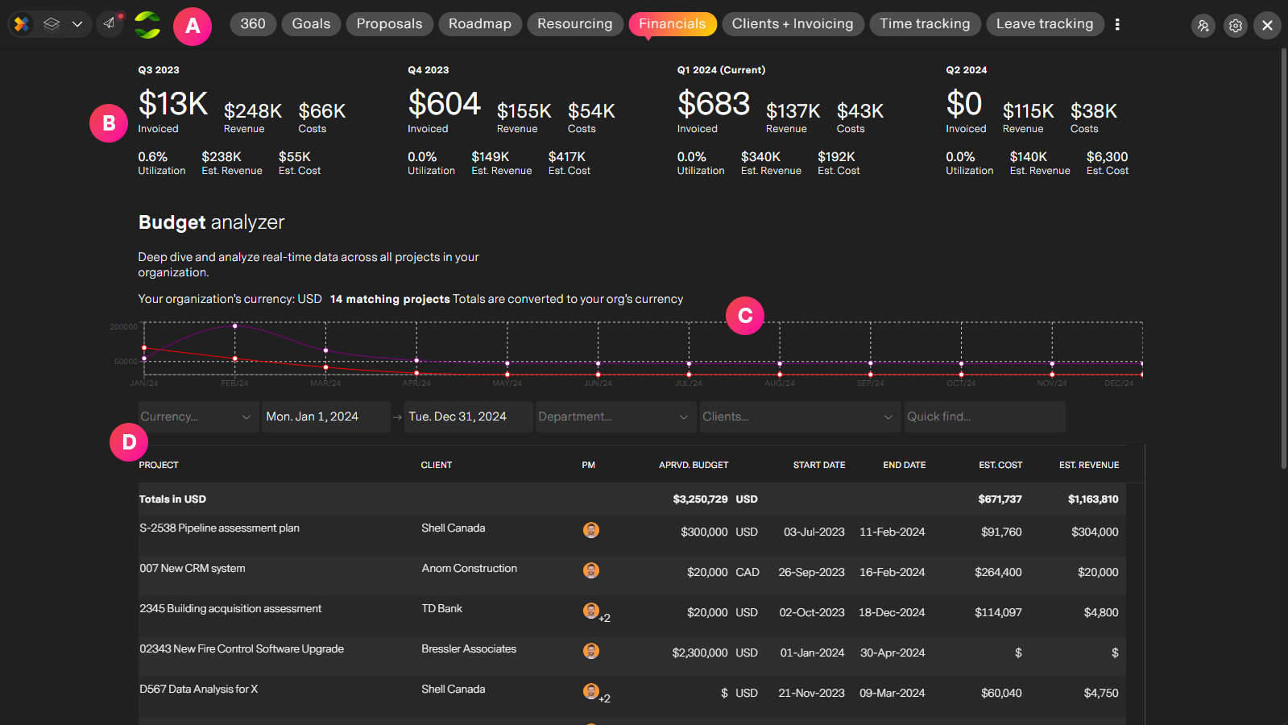Click the paper plane notifications icon
This screenshot has height=725, width=1288.
(x=110, y=23)
